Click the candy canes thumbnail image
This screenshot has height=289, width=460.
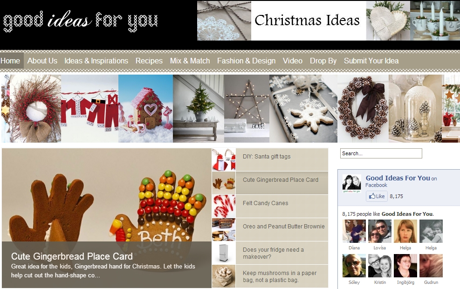[224, 206]
